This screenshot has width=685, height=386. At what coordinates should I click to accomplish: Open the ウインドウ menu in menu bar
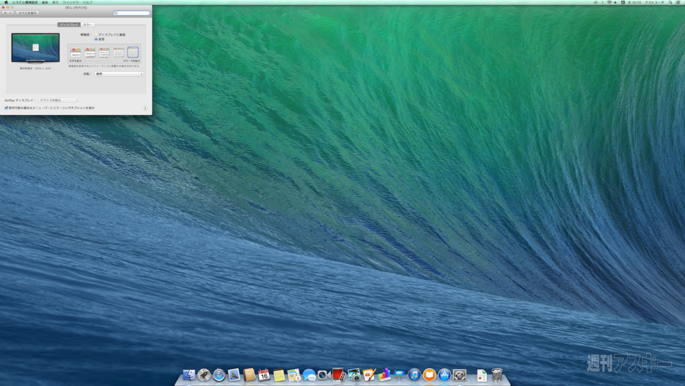71,3
